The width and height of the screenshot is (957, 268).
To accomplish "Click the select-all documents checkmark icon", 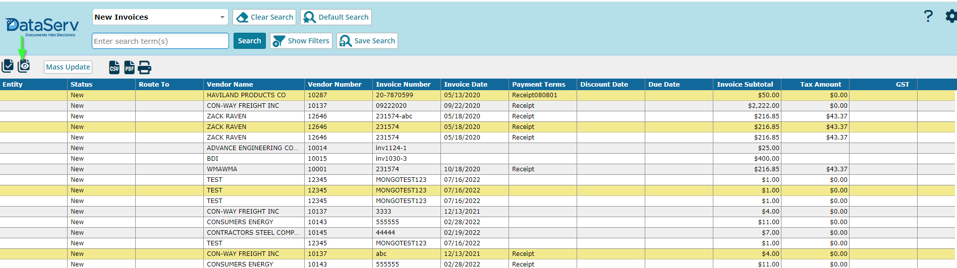I will (8, 66).
